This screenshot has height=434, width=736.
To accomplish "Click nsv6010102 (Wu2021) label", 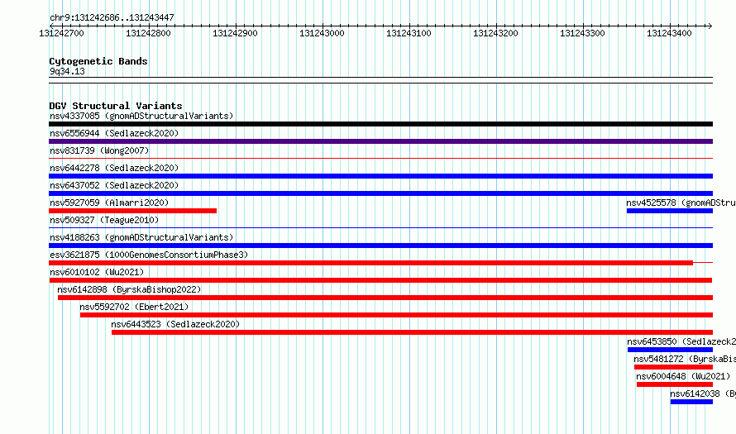I will tap(97, 272).
